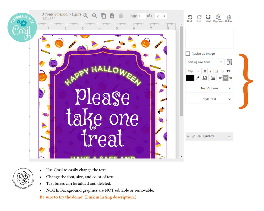
Task: Delete the current page with the trash icon
Action: click(x=121, y=16)
